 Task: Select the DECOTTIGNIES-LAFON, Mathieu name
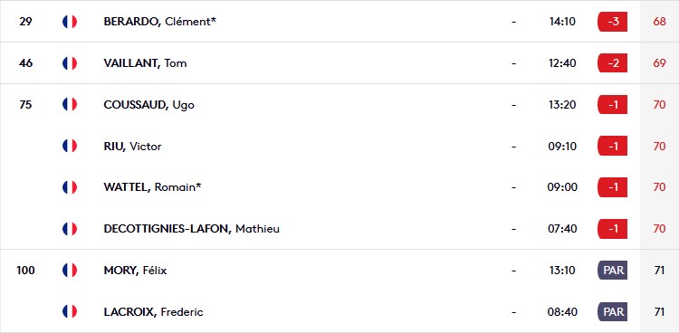pos(191,229)
